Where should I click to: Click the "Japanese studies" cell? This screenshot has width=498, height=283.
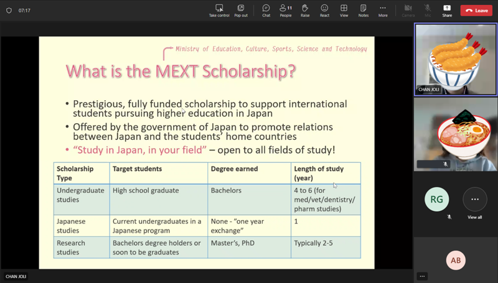pyautogui.click(x=82, y=226)
